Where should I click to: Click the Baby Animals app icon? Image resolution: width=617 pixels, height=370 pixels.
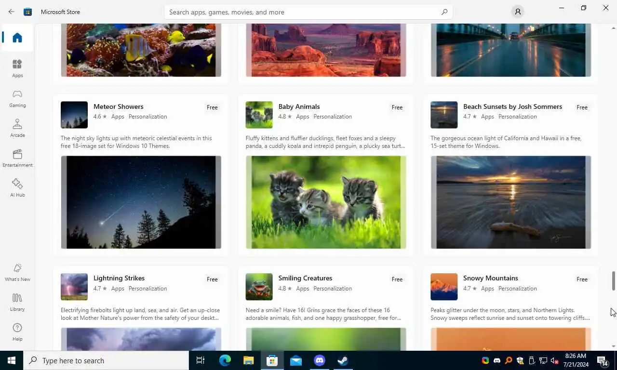click(259, 115)
